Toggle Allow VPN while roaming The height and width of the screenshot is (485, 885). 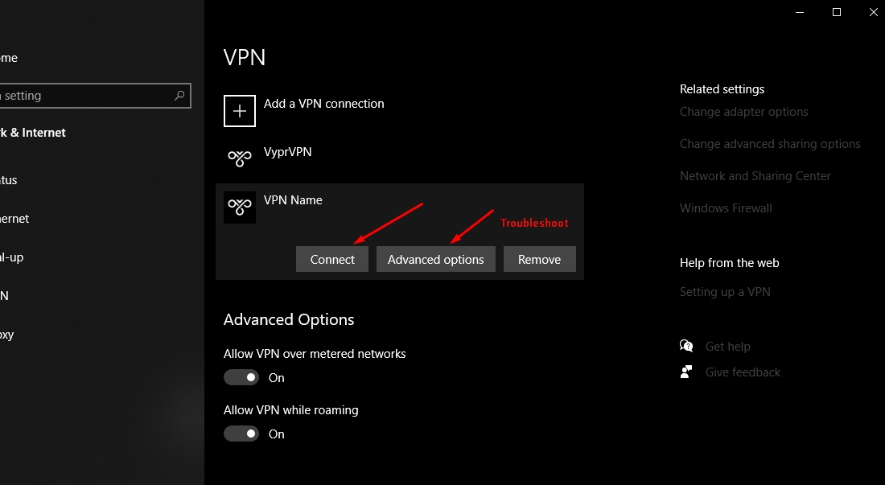241,434
